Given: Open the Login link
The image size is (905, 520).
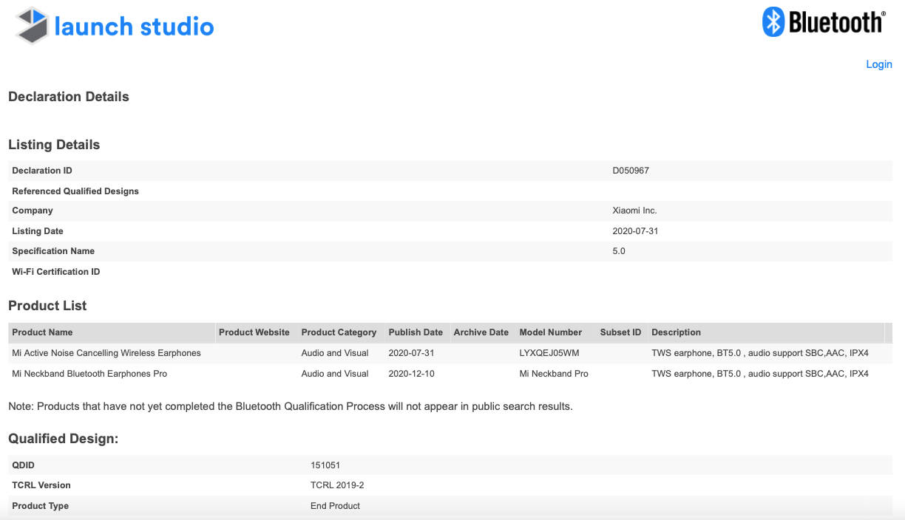Looking at the screenshot, I should [x=879, y=64].
